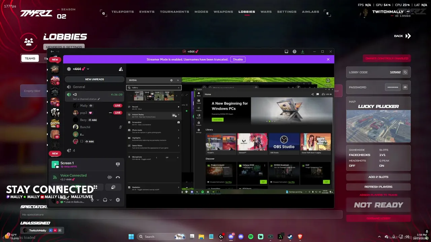Open Steam from the taskbar
Image resolution: width=431 pixels, height=242 pixels.
click(x=290, y=237)
